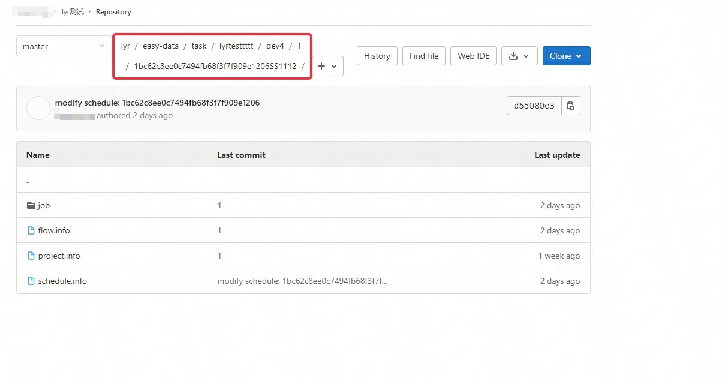Expand the download options chevron
The image size is (728, 381).
pyautogui.click(x=526, y=56)
